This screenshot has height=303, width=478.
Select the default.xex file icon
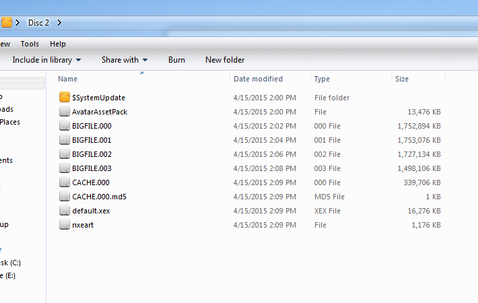coord(65,211)
